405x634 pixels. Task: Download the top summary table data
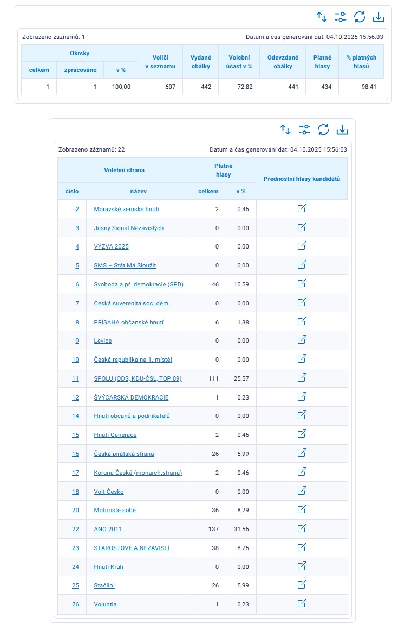[378, 17]
